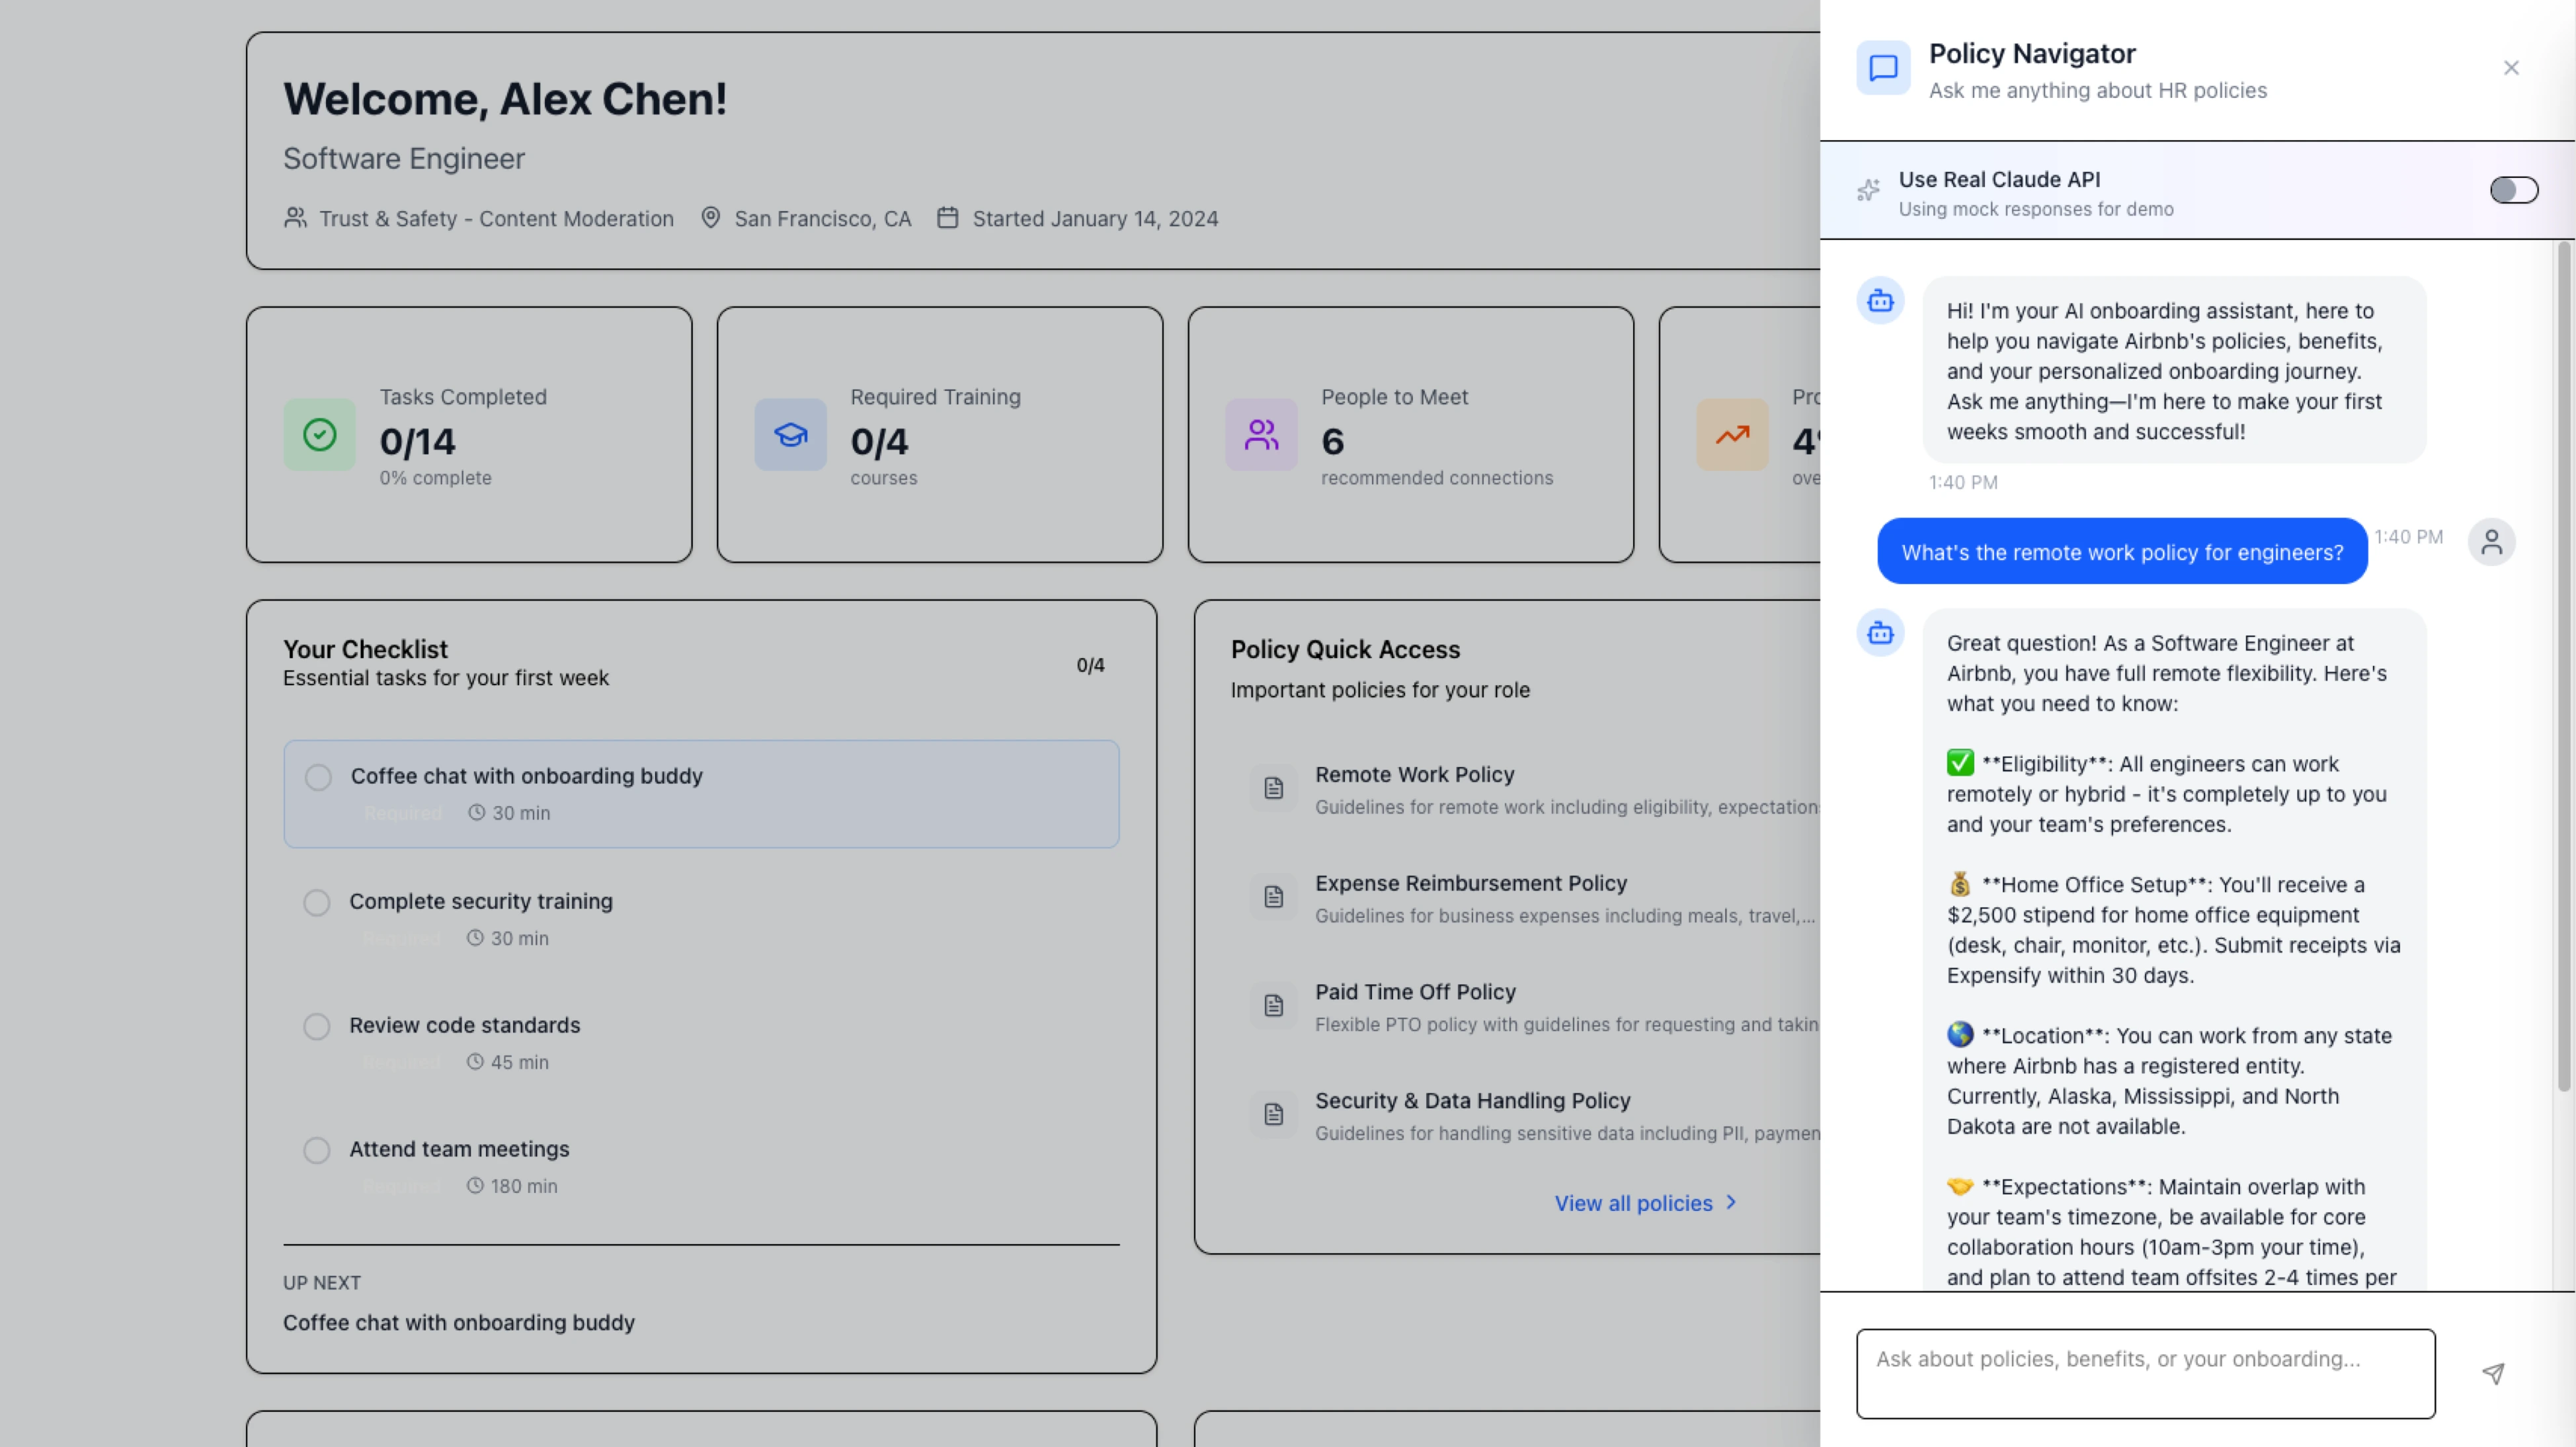Check off Coffee chat with onboarding buddy

tap(318, 777)
